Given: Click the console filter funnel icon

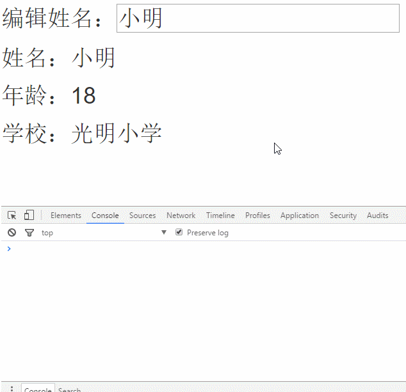Looking at the screenshot, I should [29, 233].
